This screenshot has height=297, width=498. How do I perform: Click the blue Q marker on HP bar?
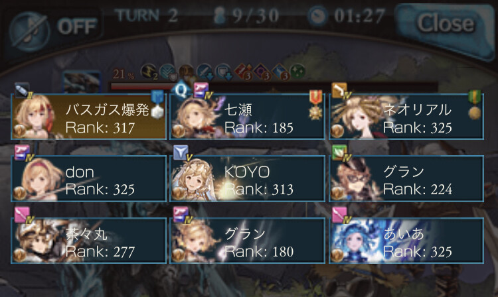[x=181, y=89]
